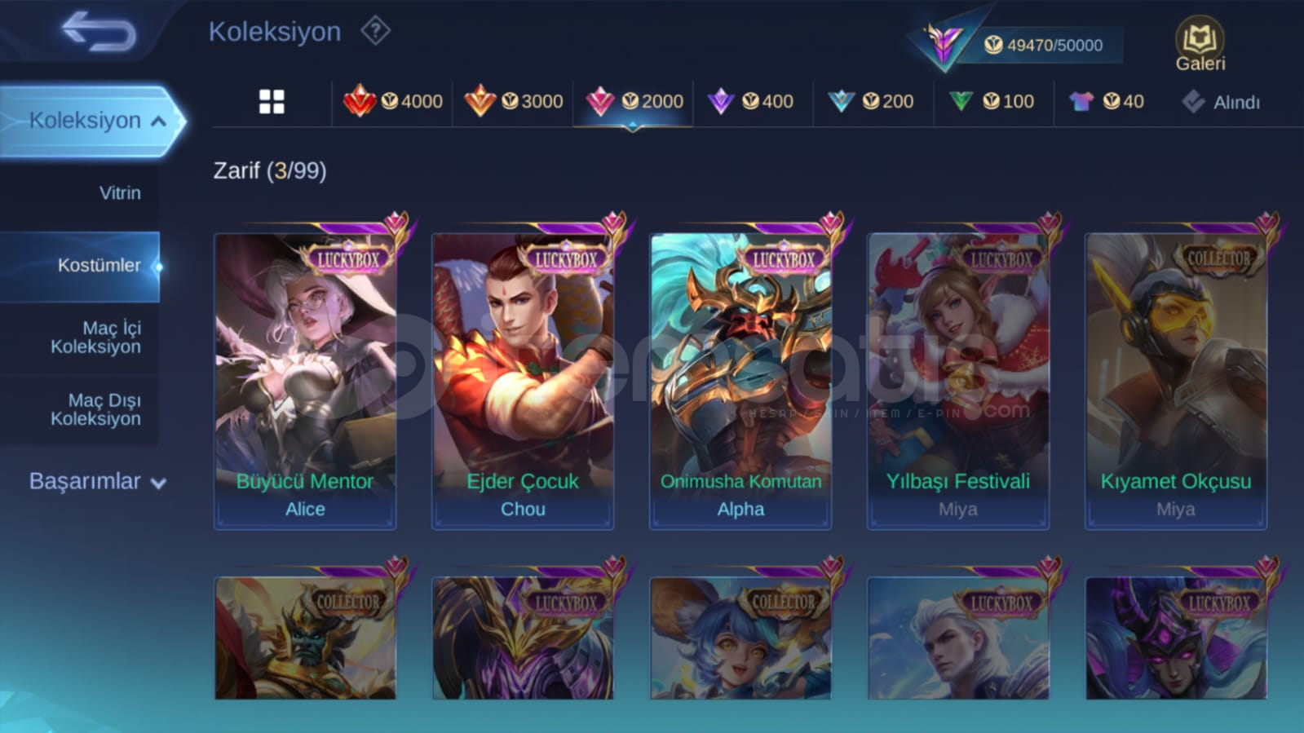This screenshot has width=1304, height=733.
Task: Expand the Başarımlar sidebar section
Action: pyautogui.click(x=97, y=481)
